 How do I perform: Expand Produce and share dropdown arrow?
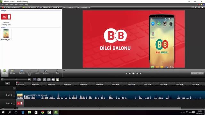pos(58,7)
